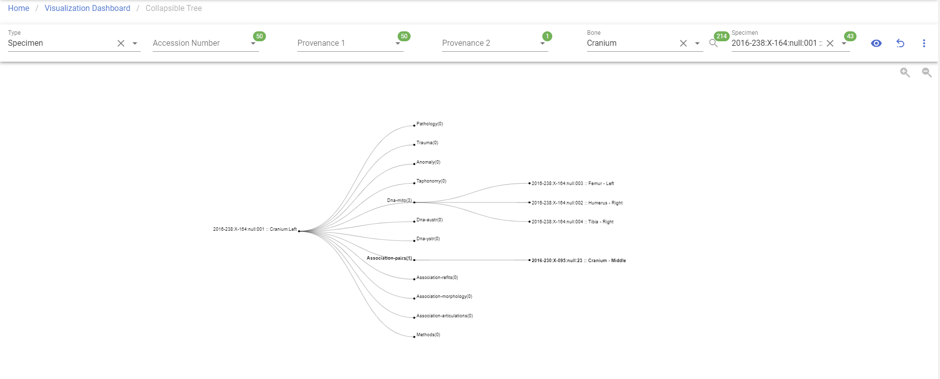The image size is (940, 379).
Task: Open the Provenance 2 dropdown
Action: tap(542, 43)
